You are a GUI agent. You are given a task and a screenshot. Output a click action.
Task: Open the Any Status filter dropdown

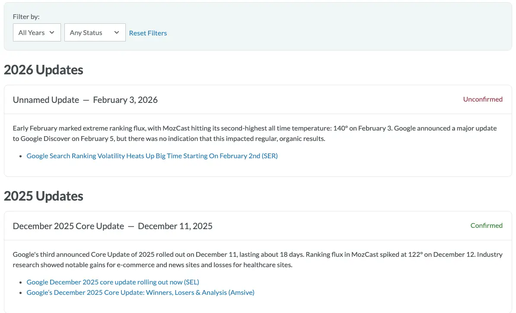click(x=95, y=32)
